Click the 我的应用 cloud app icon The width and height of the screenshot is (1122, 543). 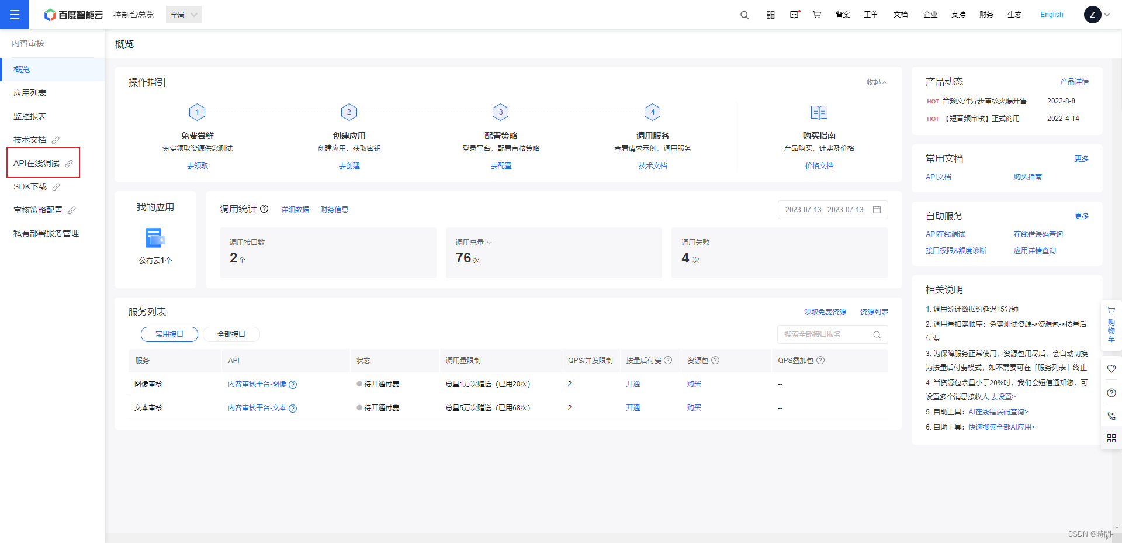(155, 238)
